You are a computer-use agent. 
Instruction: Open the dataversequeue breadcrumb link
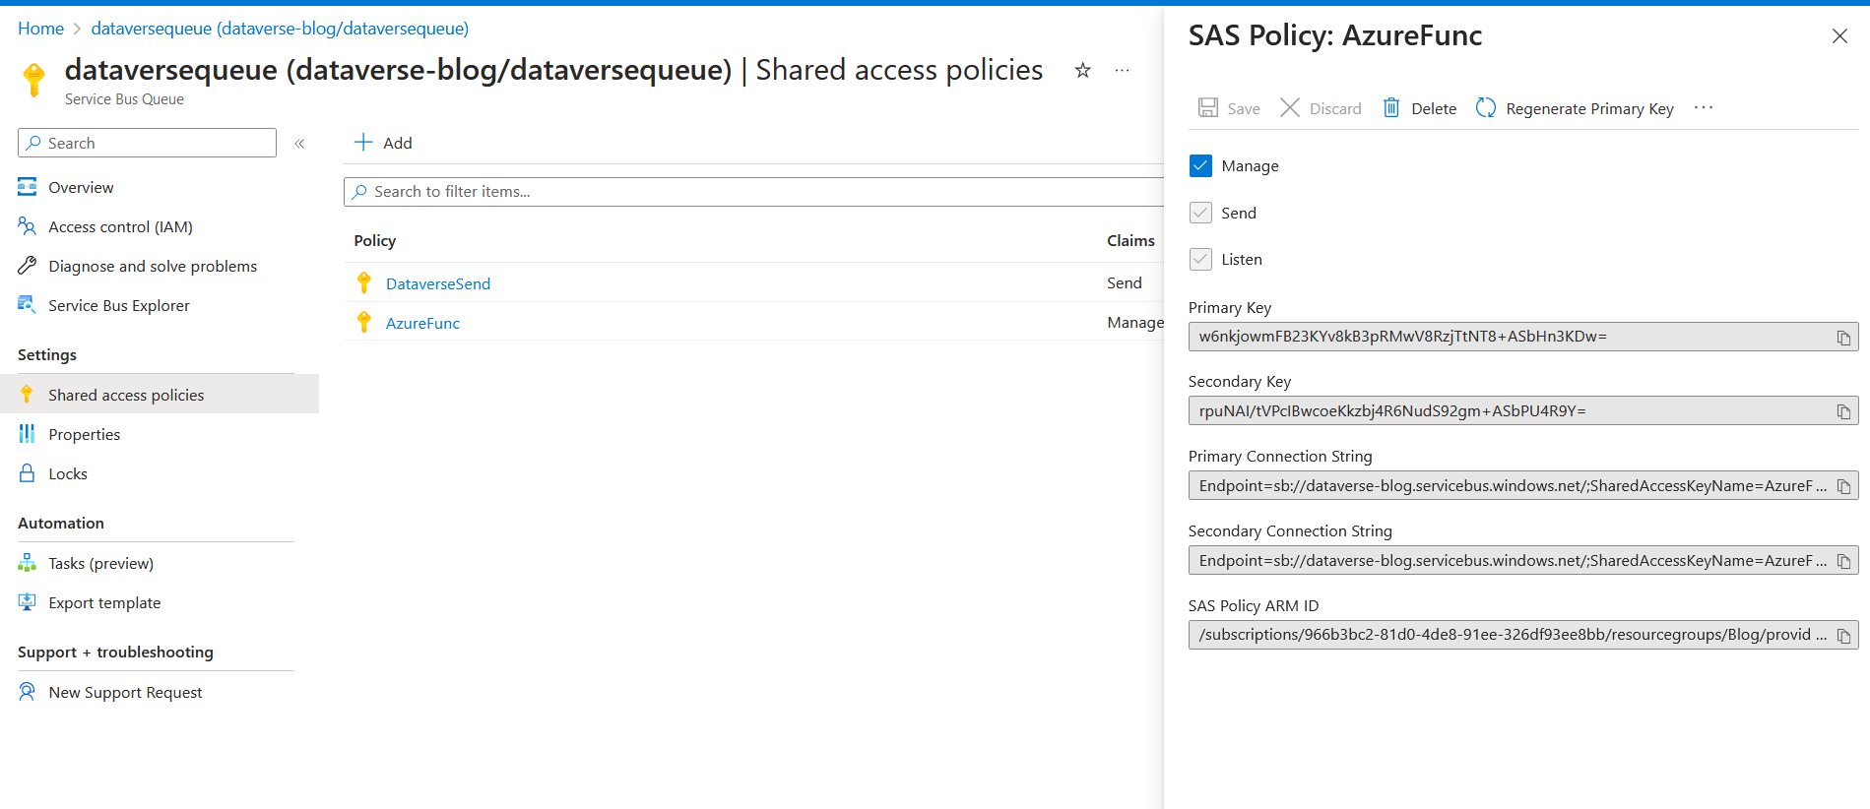280,29
